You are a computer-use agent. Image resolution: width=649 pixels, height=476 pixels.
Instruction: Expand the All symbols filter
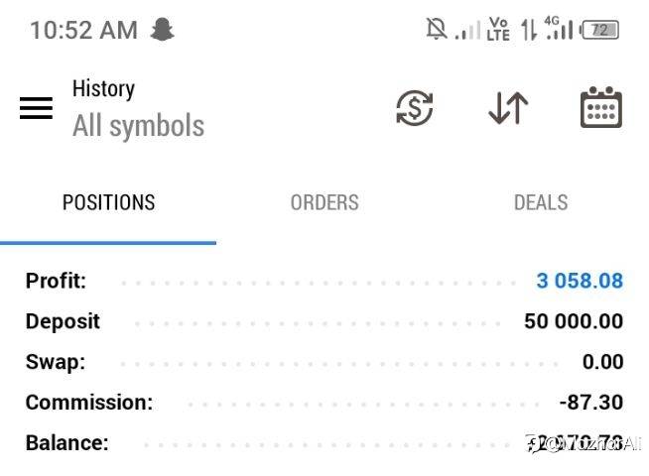138,127
